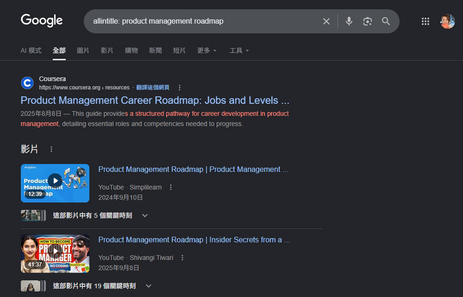The height and width of the screenshot is (297, 463).
Task: Open search by image camera icon
Action: click(x=367, y=21)
